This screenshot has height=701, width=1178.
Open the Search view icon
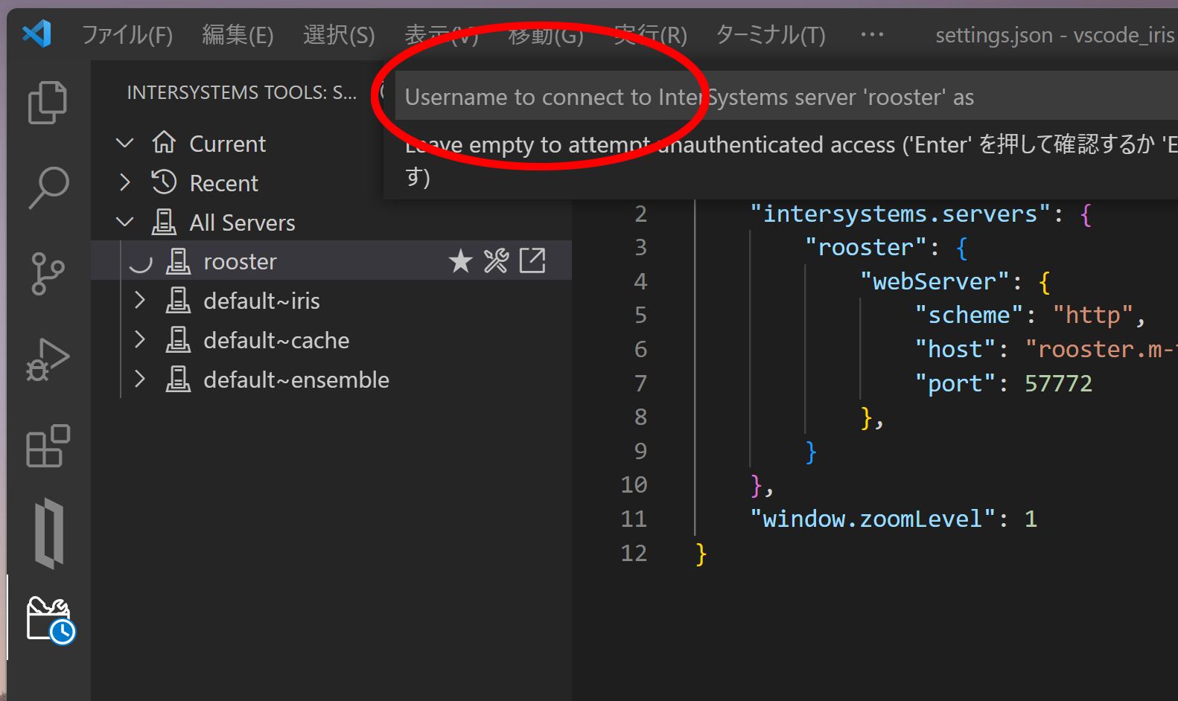coord(48,188)
